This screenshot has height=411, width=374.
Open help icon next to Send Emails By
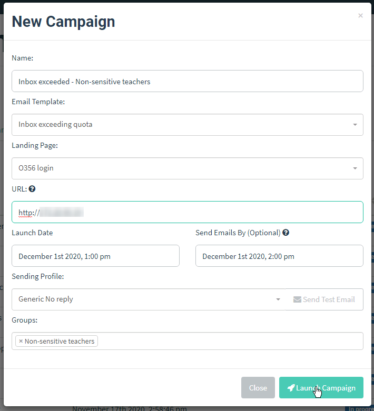(x=286, y=233)
